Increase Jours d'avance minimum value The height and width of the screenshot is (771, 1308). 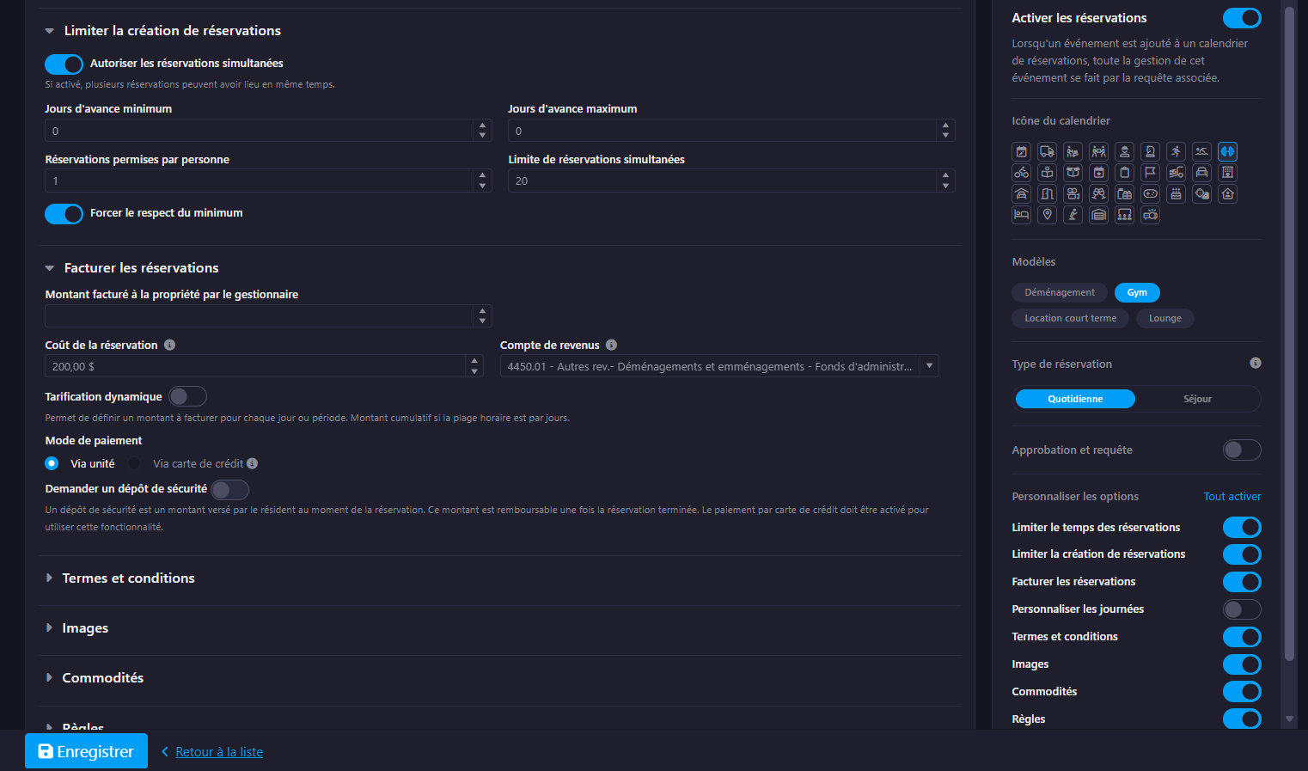(x=482, y=125)
